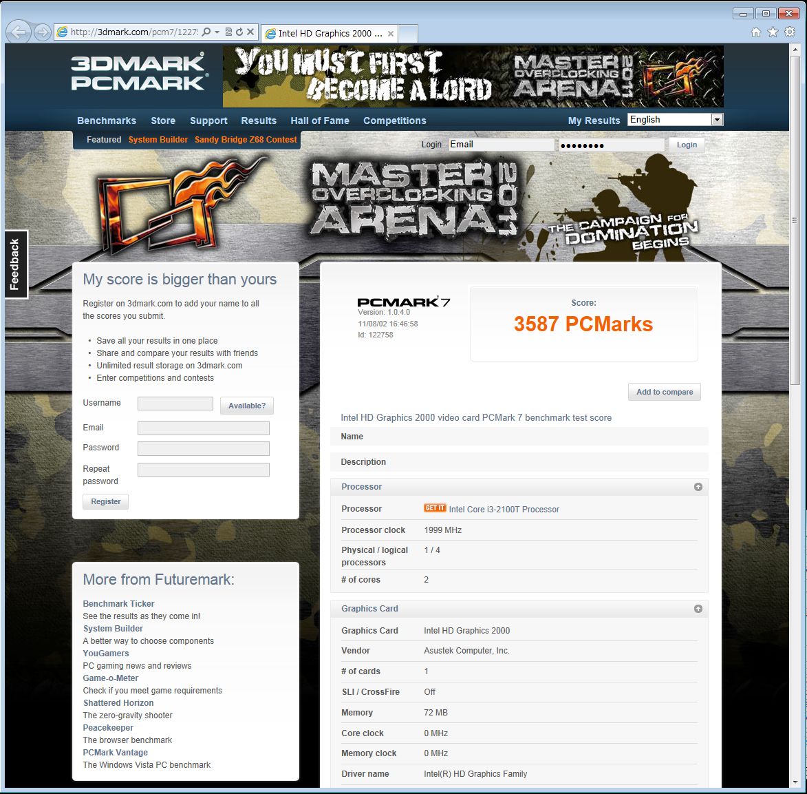Click the refresh icon in address bar

(239, 32)
